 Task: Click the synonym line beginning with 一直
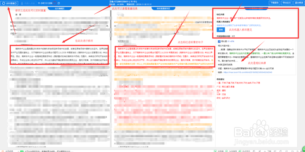pos(238,83)
